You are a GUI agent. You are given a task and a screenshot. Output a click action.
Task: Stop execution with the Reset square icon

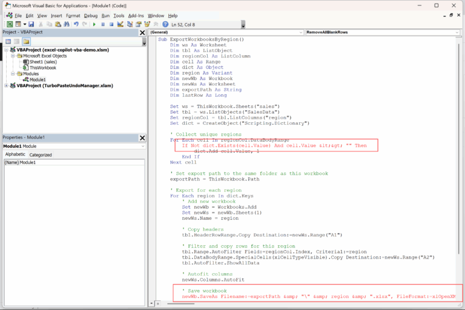click(x=111, y=24)
